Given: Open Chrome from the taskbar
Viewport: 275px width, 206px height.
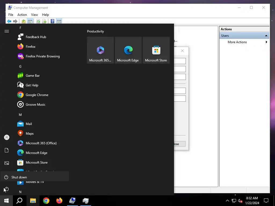Looking at the screenshot, I should click(46, 201).
